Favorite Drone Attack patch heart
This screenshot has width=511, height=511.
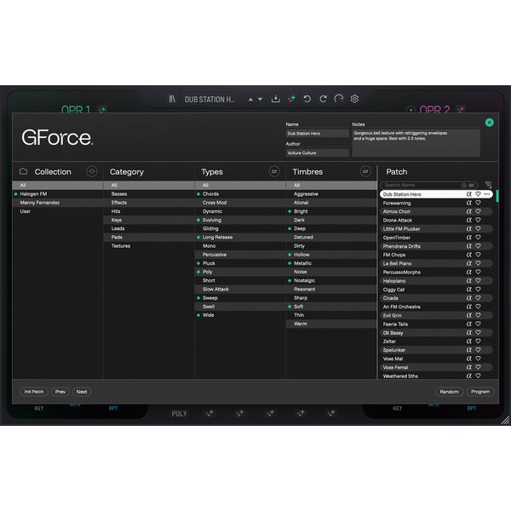(478, 220)
